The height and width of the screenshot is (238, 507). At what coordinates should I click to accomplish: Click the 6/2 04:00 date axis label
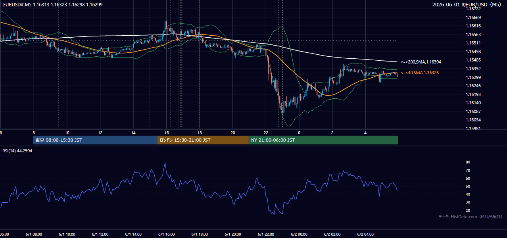tap(366, 234)
